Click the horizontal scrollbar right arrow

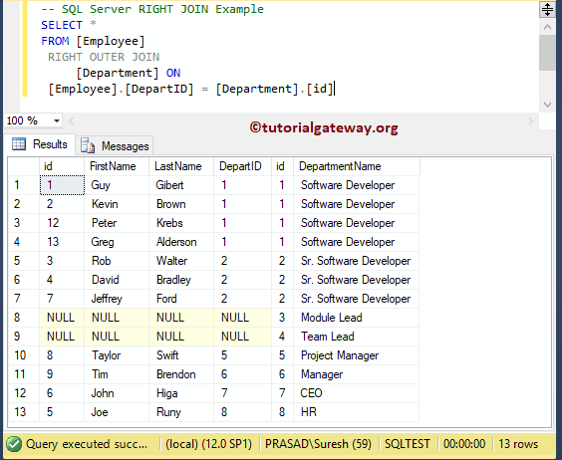pos(530,121)
